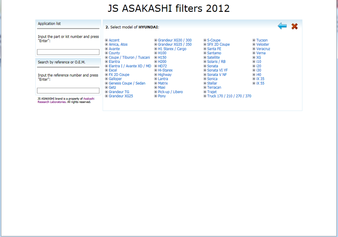Click the part or kit number input field
This screenshot has width=338, height=237.
pos(68,52)
